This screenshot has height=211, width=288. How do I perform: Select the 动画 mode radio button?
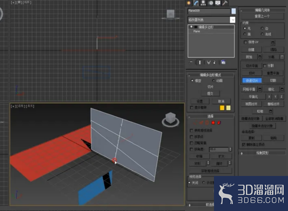214,80
